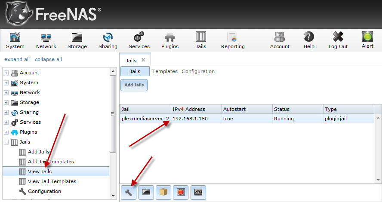Expand the Sharing tree node
Image resolution: width=382 pixels, height=202 pixels.
[6, 113]
